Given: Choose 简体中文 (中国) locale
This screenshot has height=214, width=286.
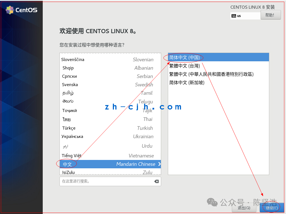Looking at the screenshot, I should pyautogui.click(x=218, y=57).
